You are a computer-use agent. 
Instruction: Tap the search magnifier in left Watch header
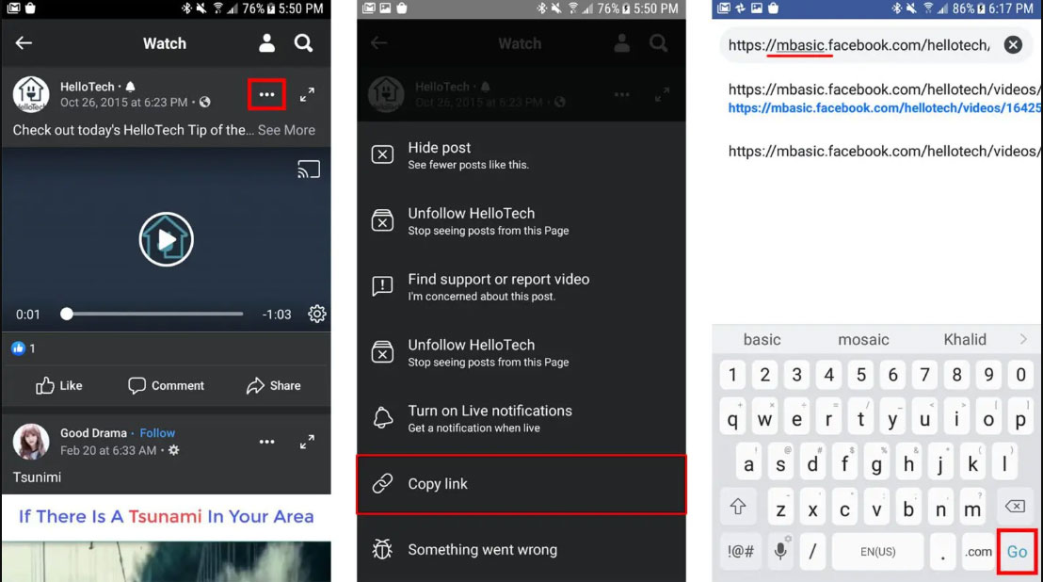pos(303,43)
